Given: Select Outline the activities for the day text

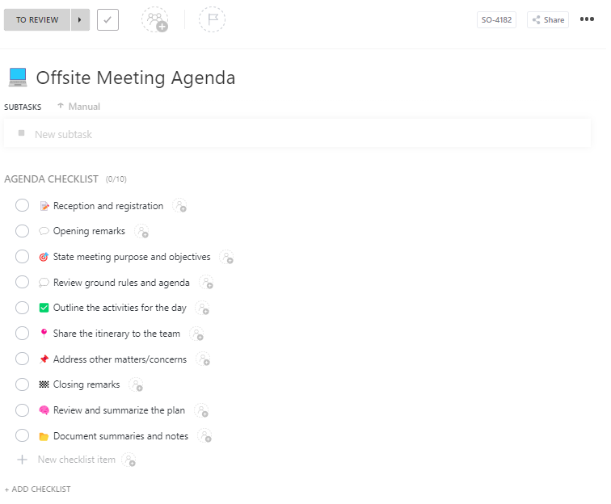Looking at the screenshot, I should pyautogui.click(x=120, y=308).
